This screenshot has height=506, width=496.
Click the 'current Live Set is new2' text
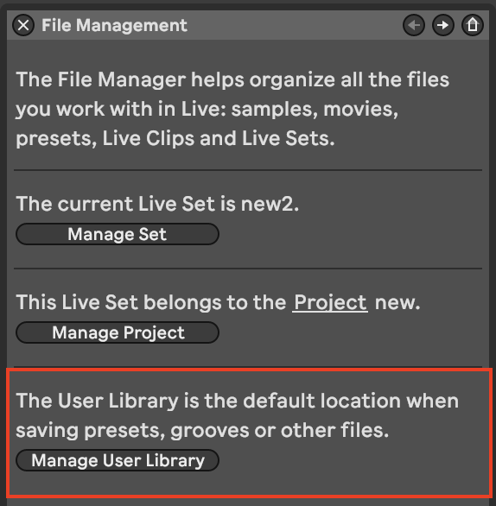click(157, 204)
